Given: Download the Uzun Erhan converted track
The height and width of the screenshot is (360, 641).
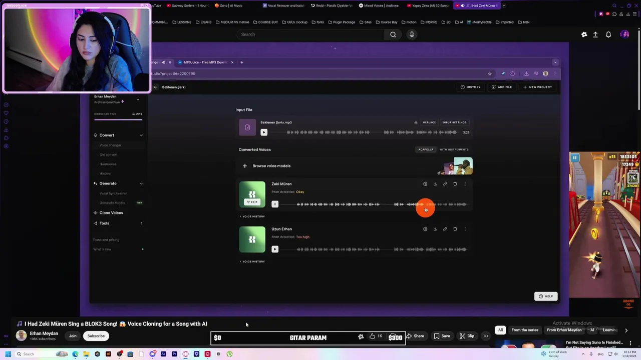Looking at the screenshot, I should point(435,229).
